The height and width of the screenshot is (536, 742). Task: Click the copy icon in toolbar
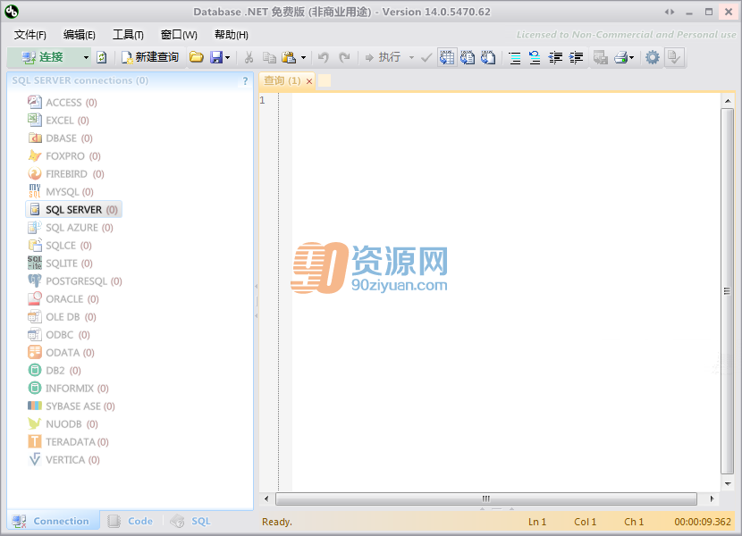(x=269, y=57)
